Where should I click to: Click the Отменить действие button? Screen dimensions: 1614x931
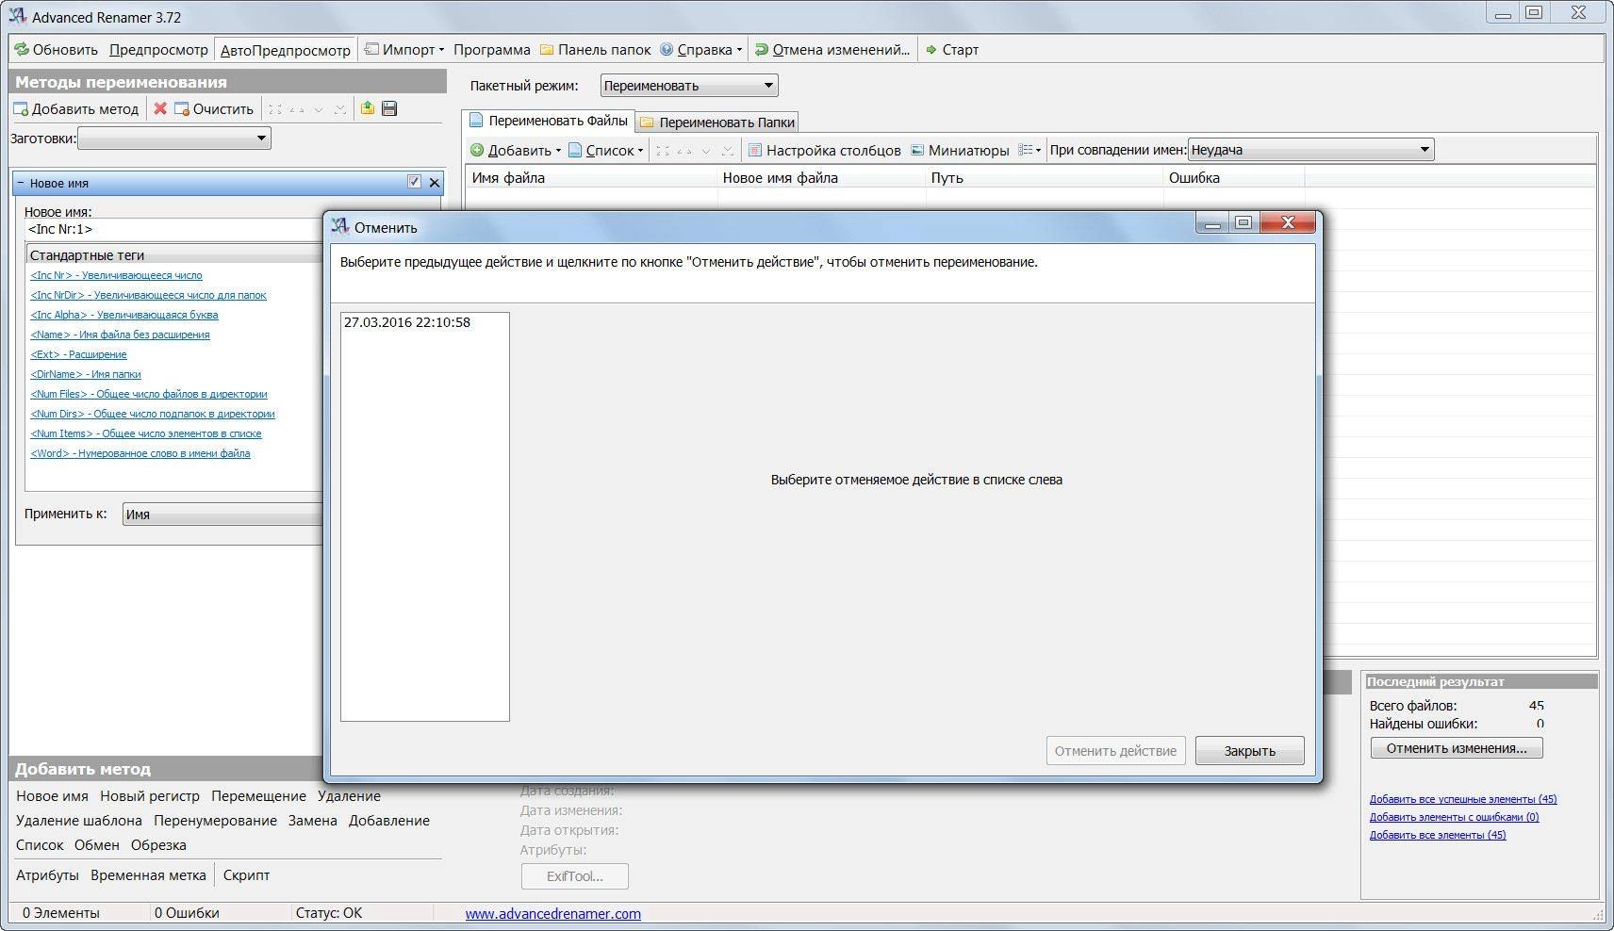pos(1115,751)
